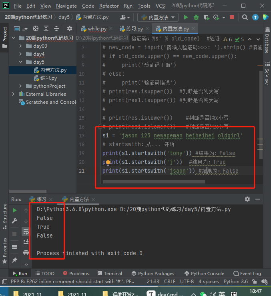Toggle soft-wrap in Run console
The width and height of the screenshot is (271, 296).
26,232
